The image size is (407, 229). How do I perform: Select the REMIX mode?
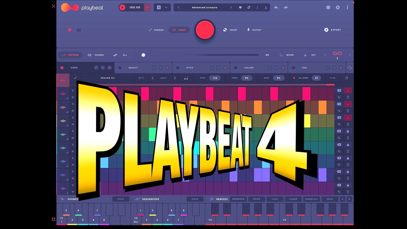tap(179, 30)
